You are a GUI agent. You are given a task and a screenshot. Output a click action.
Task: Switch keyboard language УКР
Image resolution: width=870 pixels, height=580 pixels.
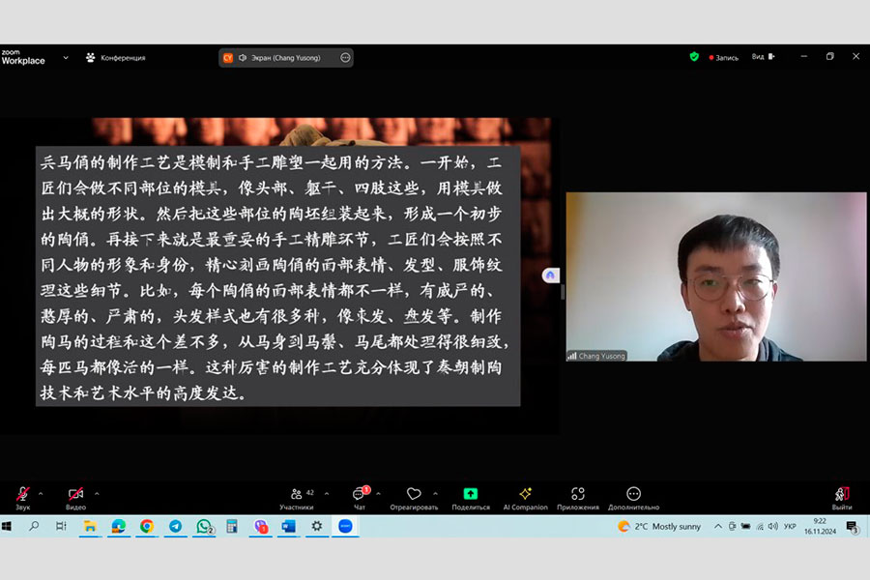[790, 526]
